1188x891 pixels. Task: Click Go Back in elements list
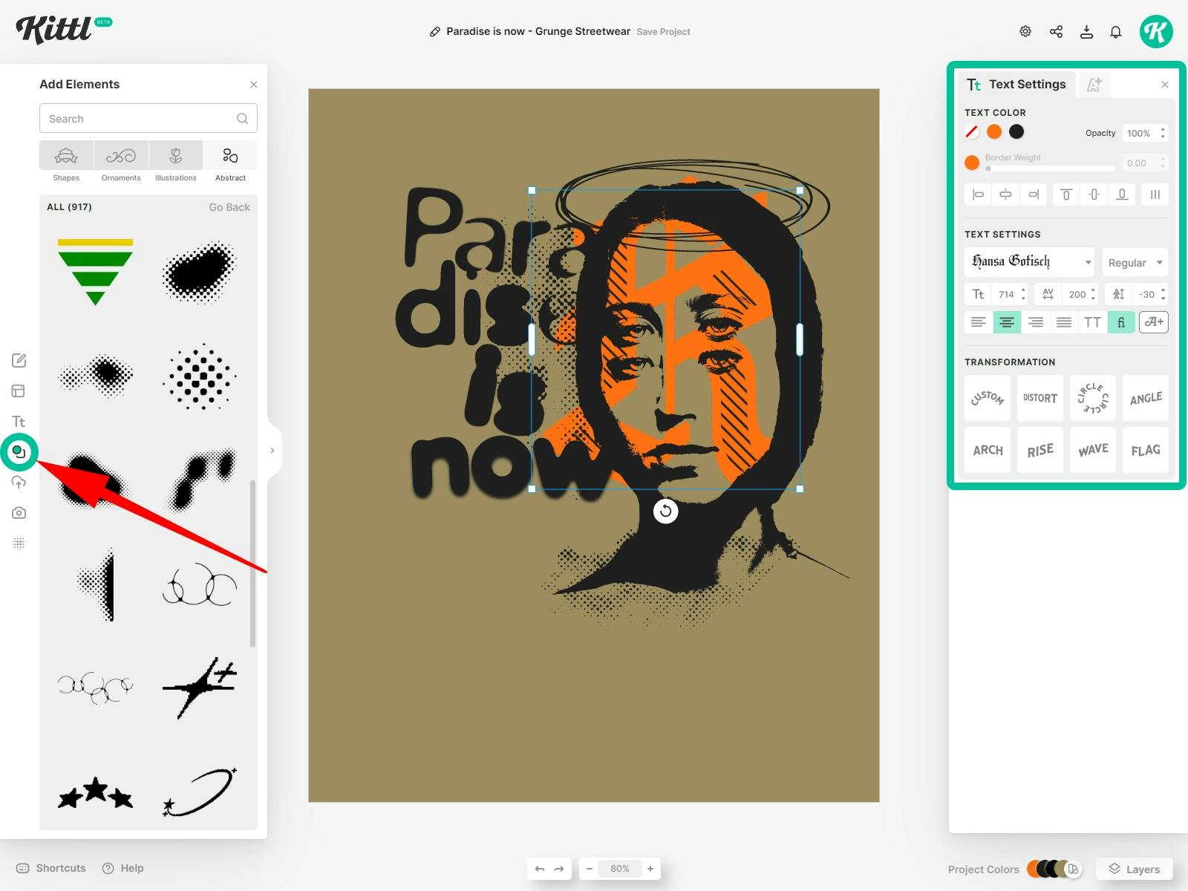coord(229,207)
